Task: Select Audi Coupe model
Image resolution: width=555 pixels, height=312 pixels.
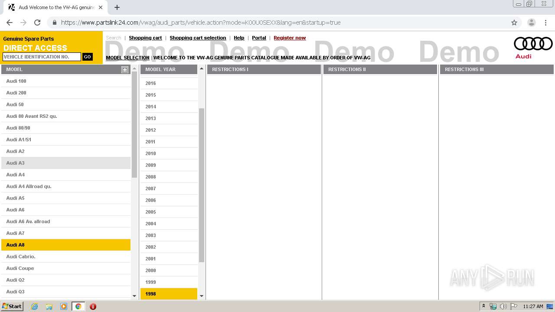Action: 66,268
